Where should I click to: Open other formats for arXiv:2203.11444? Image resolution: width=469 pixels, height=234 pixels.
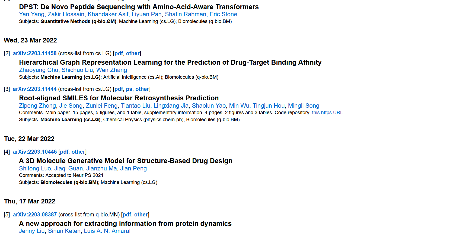click(x=142, y=89)
